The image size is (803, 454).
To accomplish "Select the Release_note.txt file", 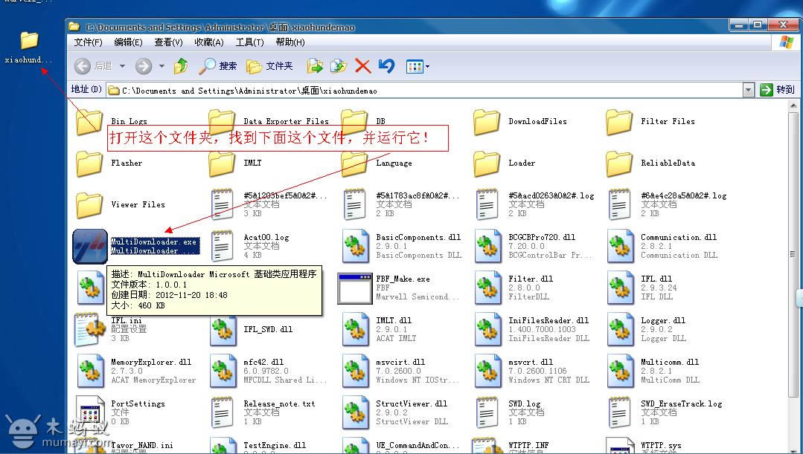I will point(223,412).
